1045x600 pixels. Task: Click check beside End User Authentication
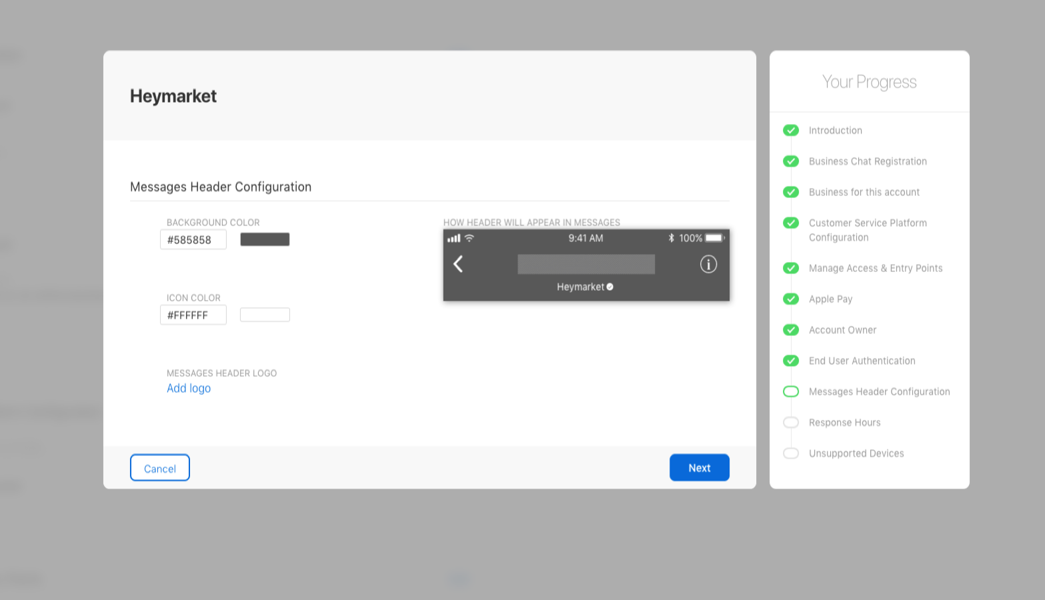(x=791, y=361)
